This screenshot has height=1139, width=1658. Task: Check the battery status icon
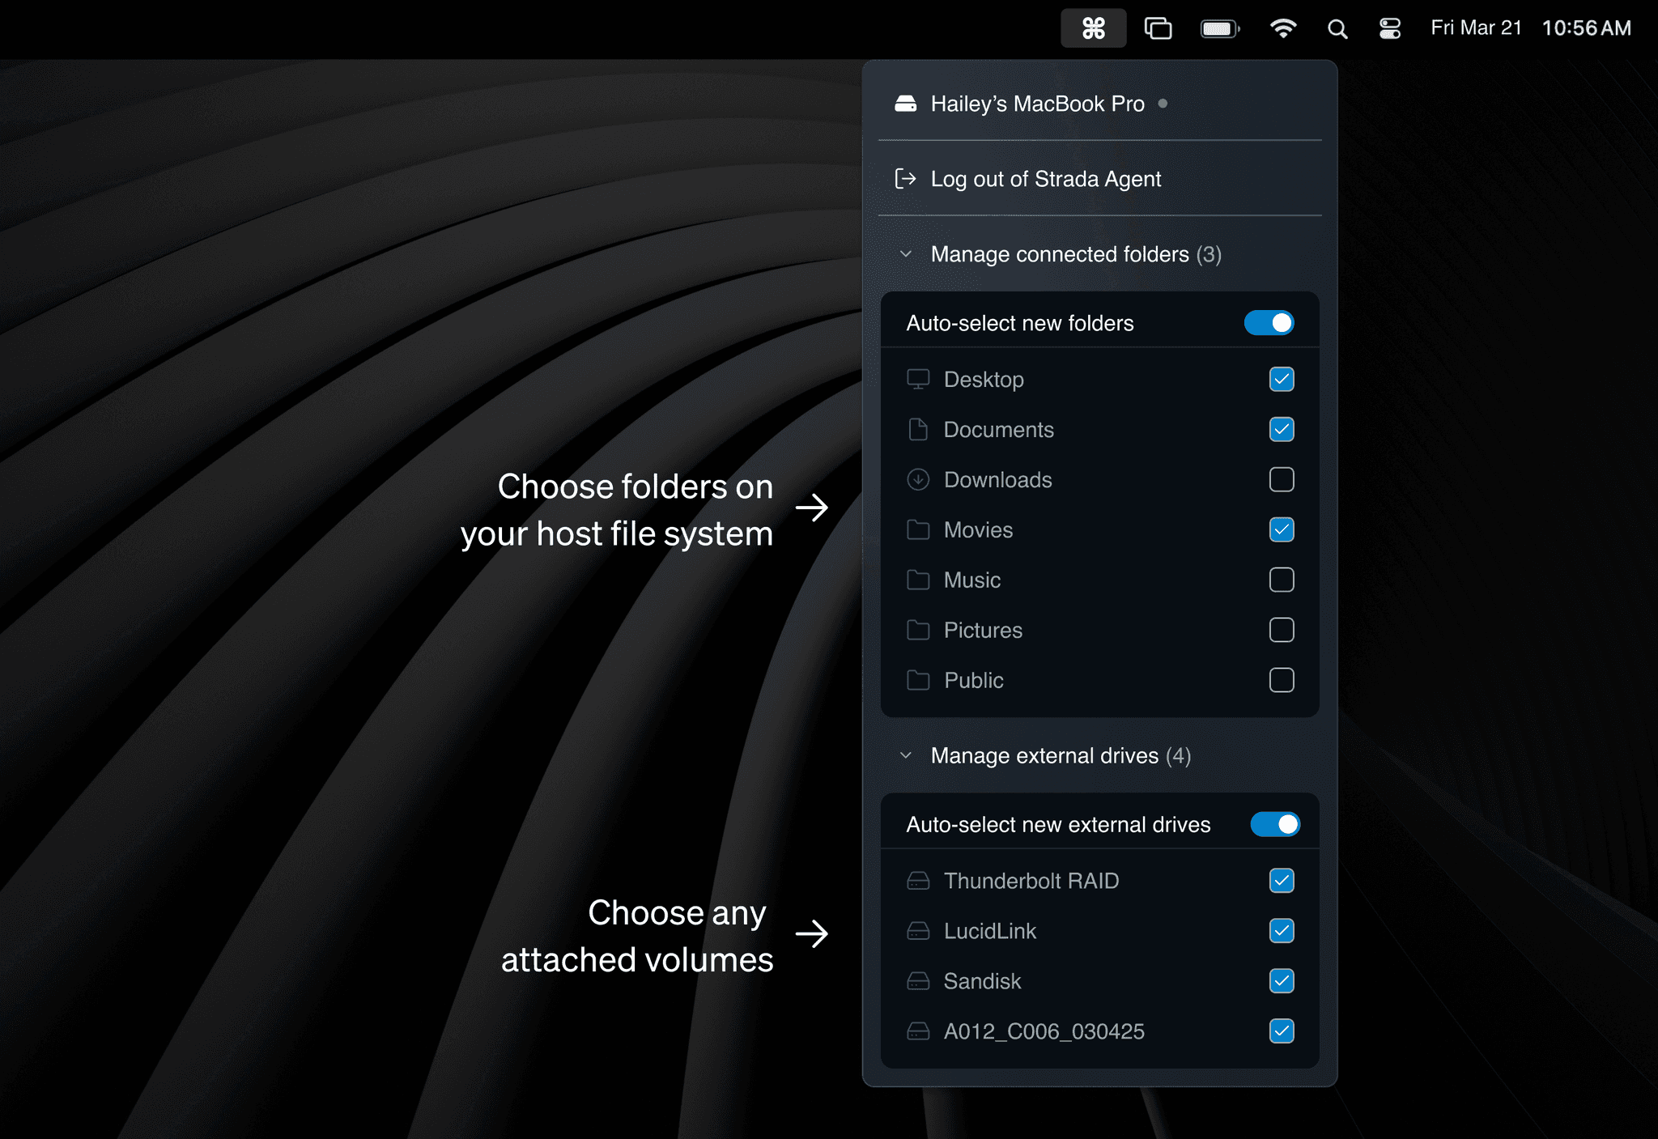1220,29
